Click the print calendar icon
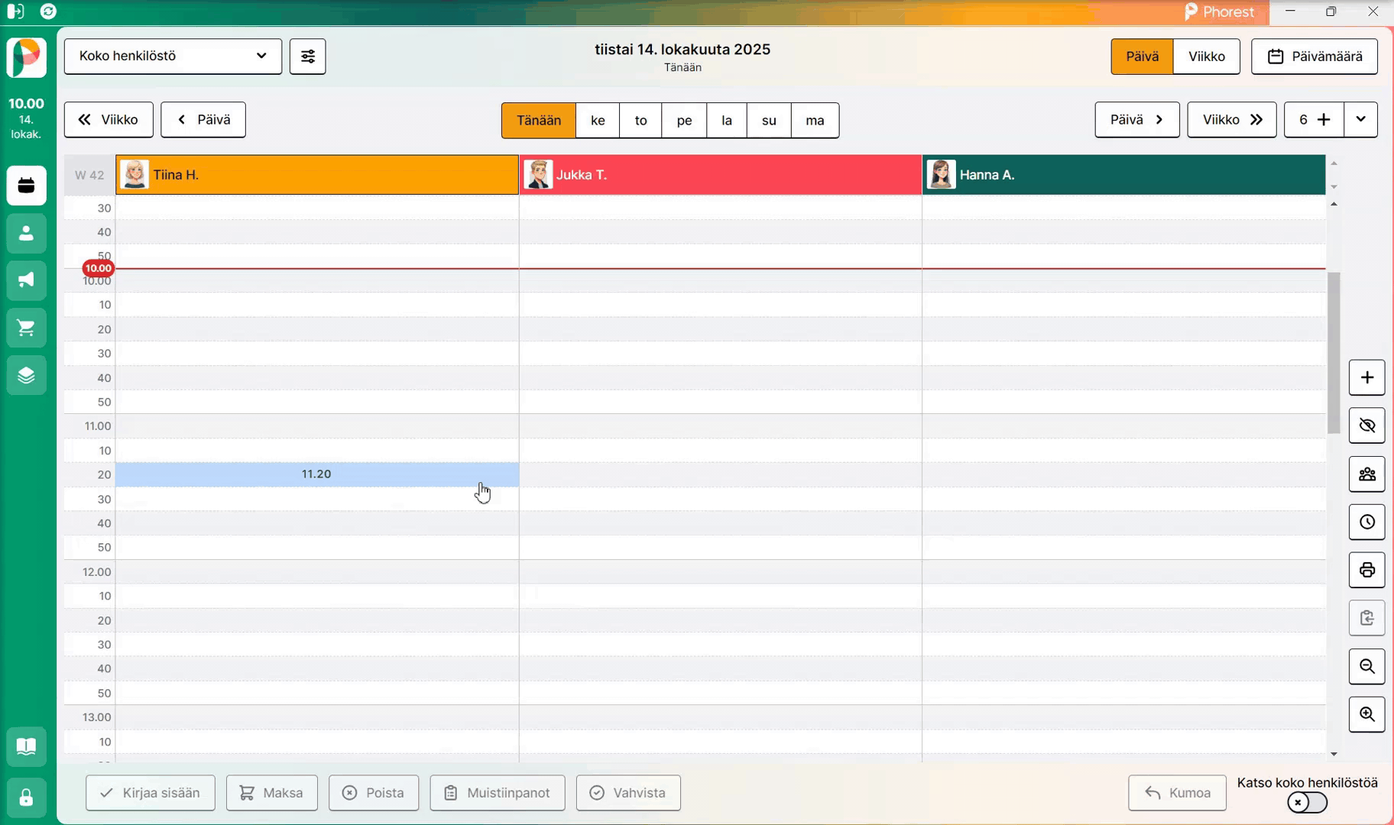The height and width of the screenshot is (825, 1394). click(1366, 570)
